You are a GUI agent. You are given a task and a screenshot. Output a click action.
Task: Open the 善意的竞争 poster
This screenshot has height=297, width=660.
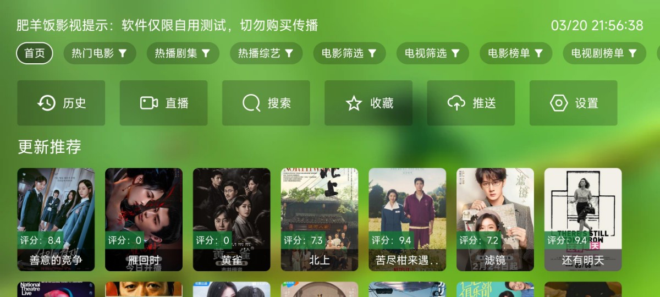point(56,219)
